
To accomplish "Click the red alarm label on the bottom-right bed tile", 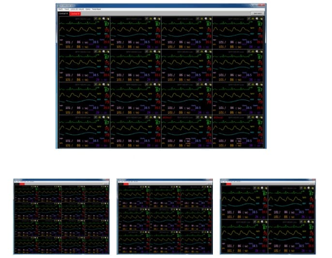I will pyautogui.click(x=220, y=117).
